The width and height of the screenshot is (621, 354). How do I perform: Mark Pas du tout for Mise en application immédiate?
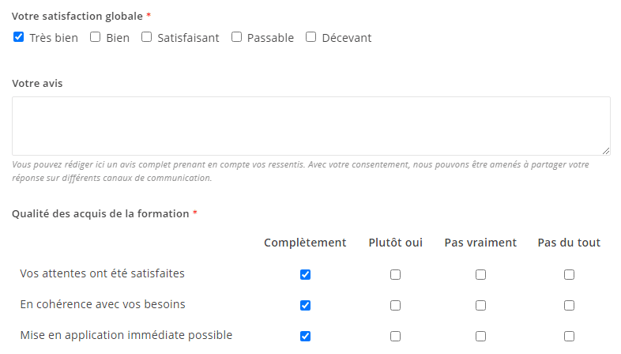pyautogui.click(x=569, y=336)
